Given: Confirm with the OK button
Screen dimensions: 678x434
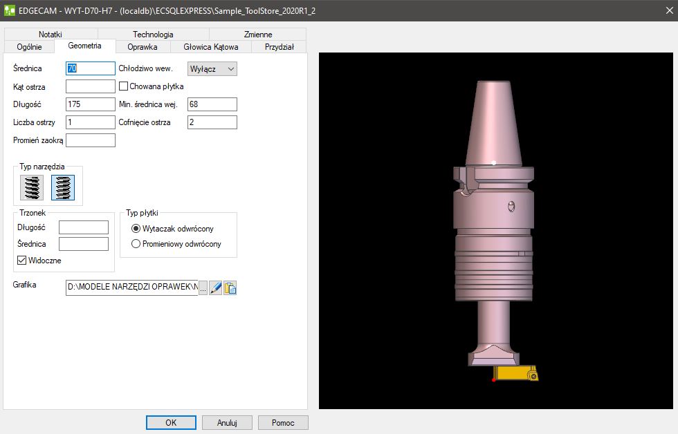Looking at the screenshot, I should (171, 423).
